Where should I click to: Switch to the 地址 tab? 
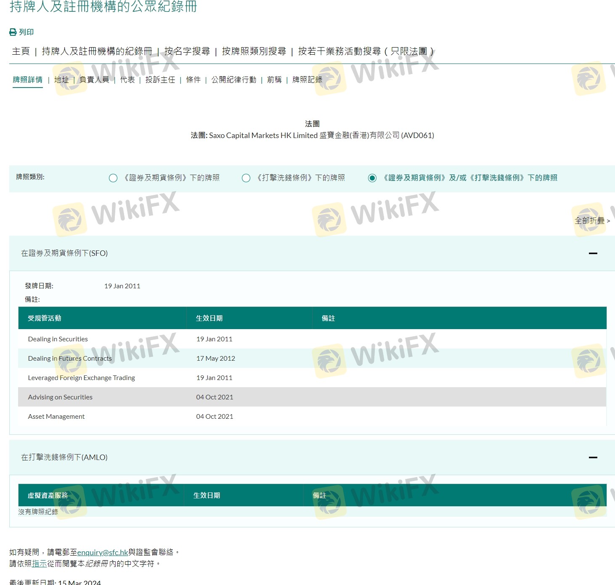(61, 80)
